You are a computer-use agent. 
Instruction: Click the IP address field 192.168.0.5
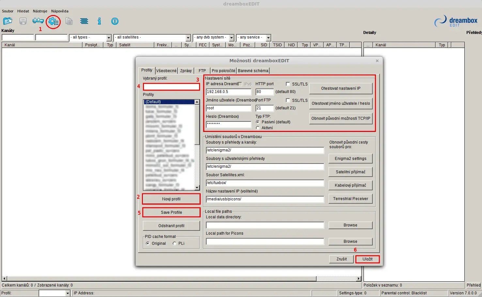(229, 92)
